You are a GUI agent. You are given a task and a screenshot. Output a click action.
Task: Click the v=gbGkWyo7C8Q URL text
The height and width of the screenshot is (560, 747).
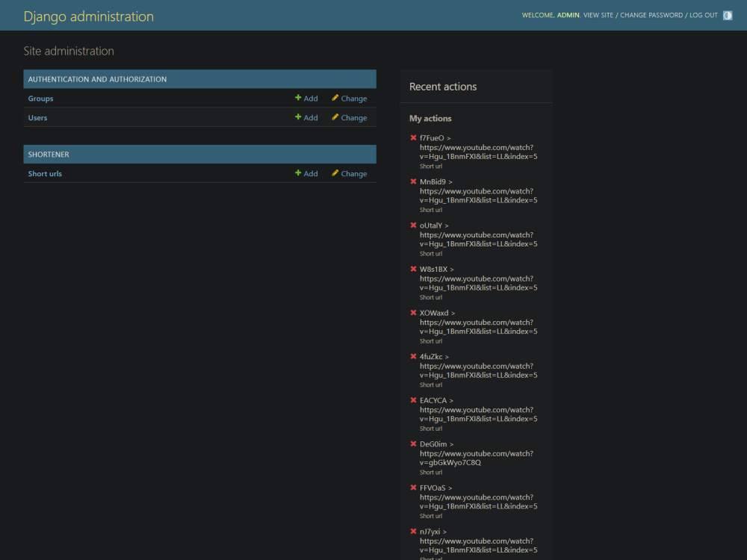(x=450, y=462)
